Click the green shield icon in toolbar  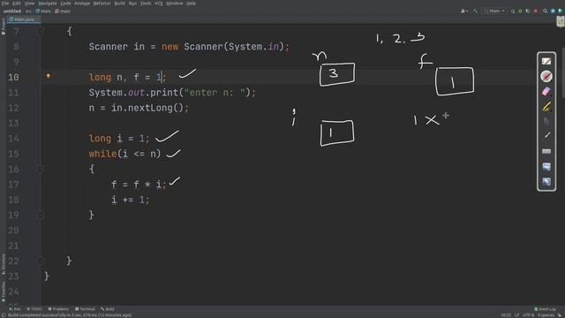tap(560, 11)
